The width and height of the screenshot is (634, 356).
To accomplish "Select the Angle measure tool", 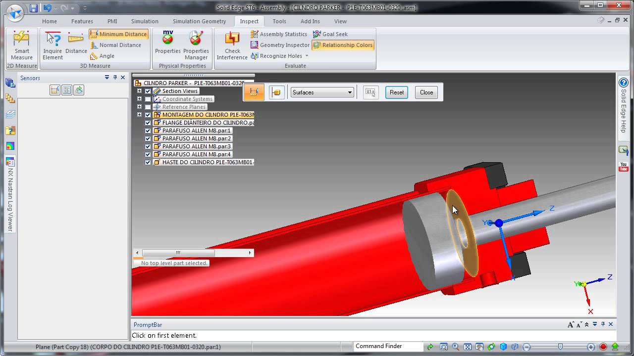I will [x=102, y=56].
